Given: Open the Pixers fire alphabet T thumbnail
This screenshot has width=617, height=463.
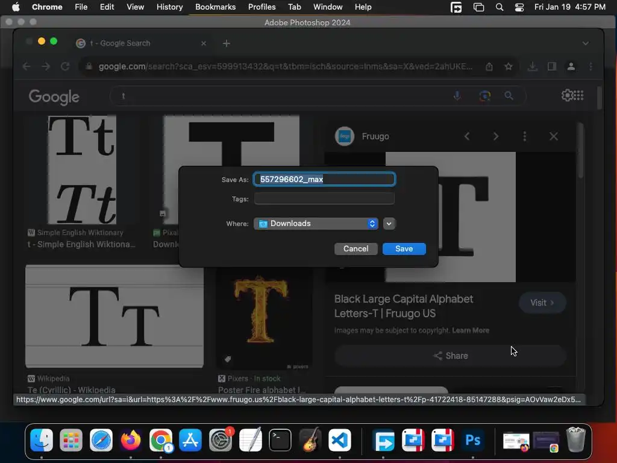Looking at the screenshot, I should click(264, 319).
